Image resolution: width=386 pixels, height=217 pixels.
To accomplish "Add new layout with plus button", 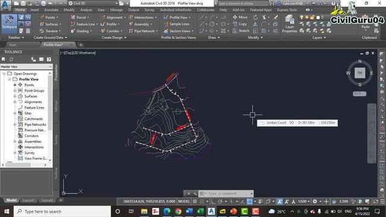I will pos(60,200).
